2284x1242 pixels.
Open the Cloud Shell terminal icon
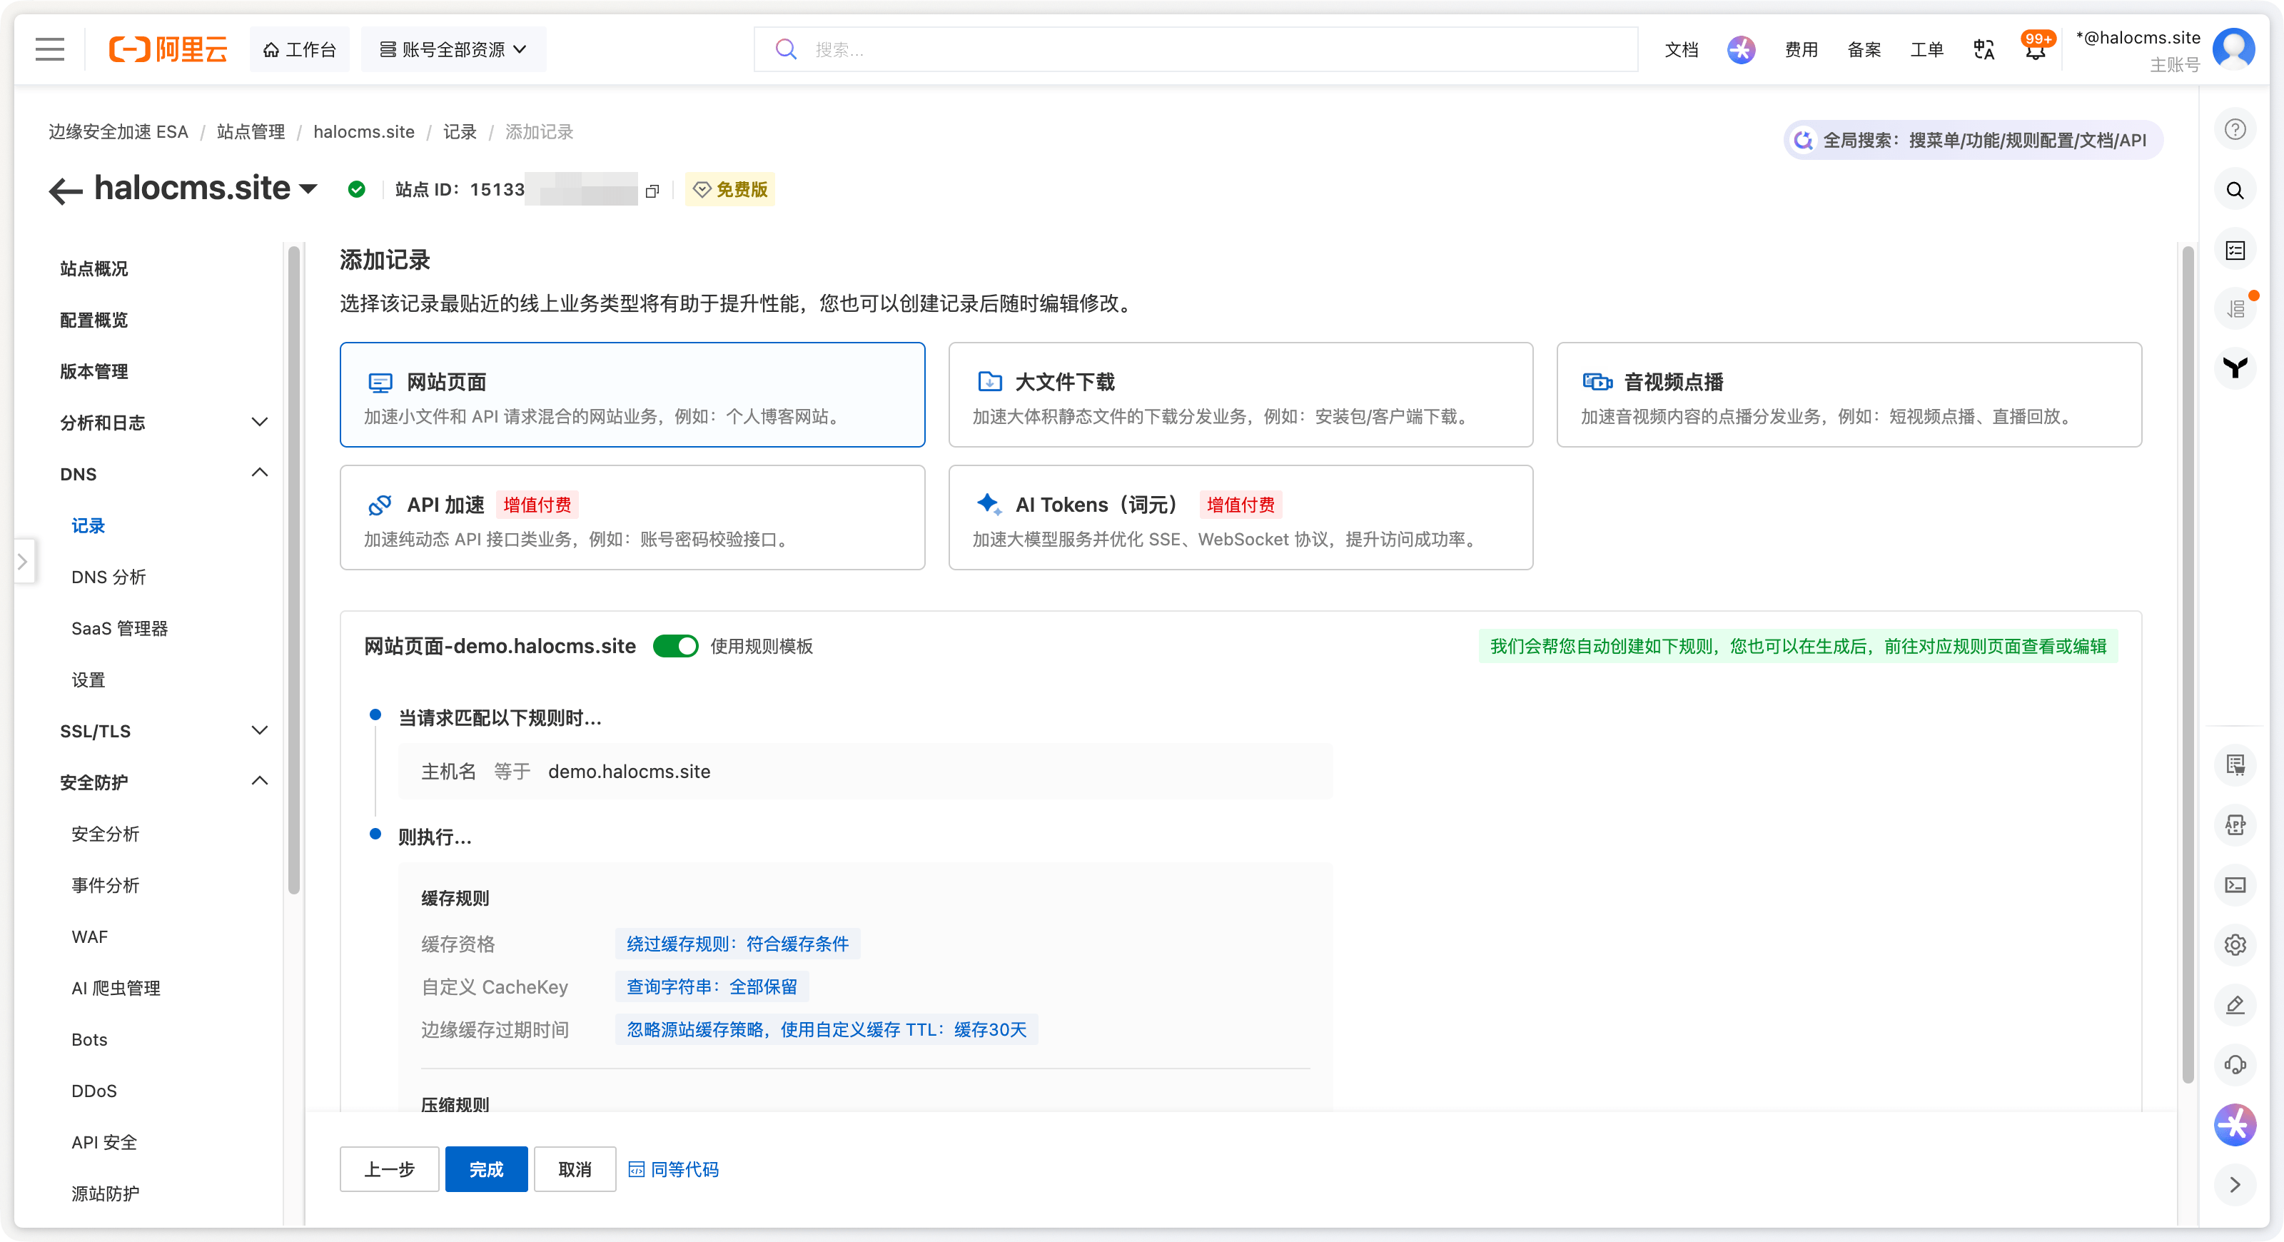(x=2235, y=884)
